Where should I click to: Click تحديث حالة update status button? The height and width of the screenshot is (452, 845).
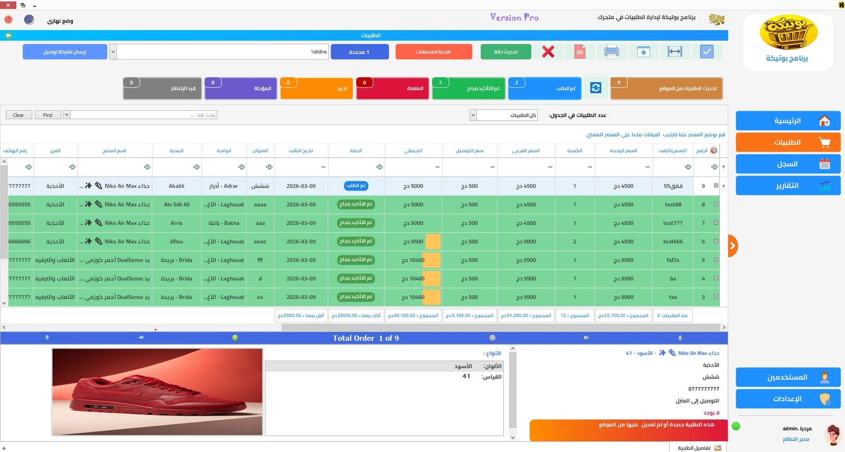coord(506,52)
